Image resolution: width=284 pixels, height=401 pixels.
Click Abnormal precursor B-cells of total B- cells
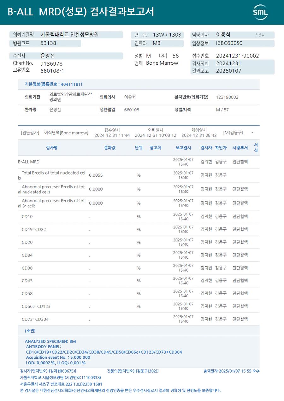coord(51,203)
